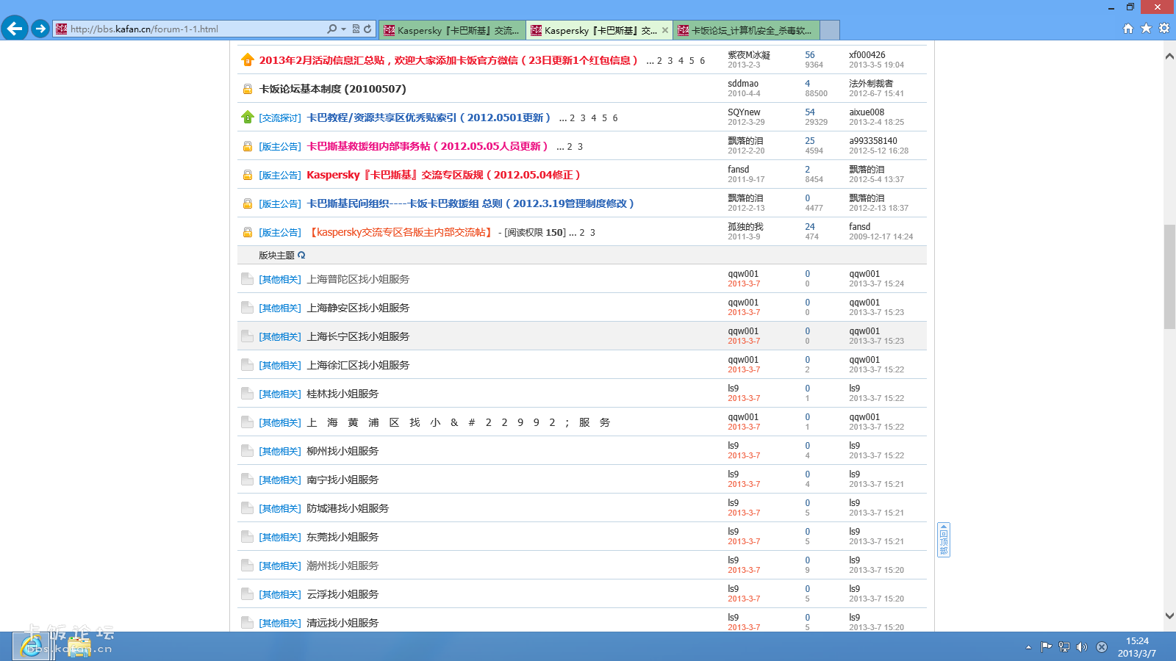Go forward using the browser forward arrow

click(40, 29)
